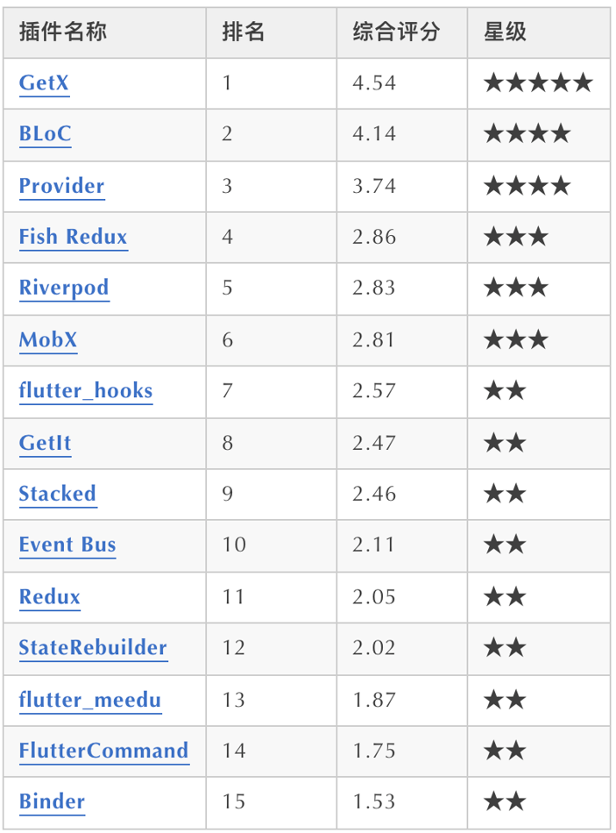The height and width of the screenshot is (833, 616).
Task: Open the flutter_hooks link
Action: tap(86, 390)
